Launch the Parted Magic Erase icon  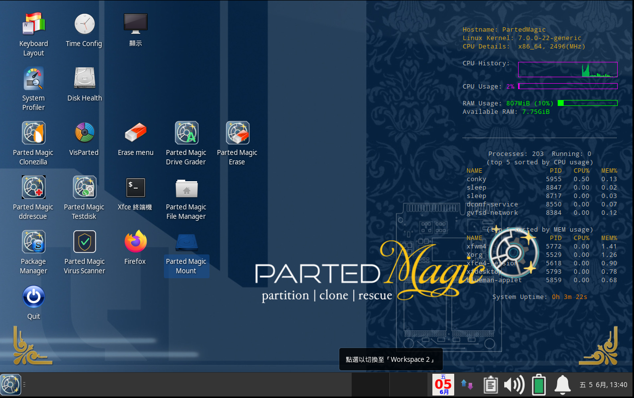tap(237, 133)
